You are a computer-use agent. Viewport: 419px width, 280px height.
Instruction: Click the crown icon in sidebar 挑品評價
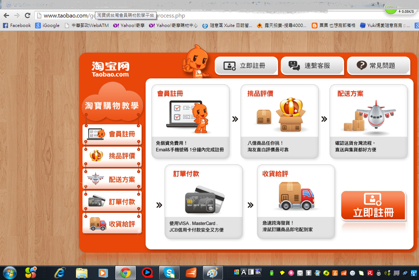96,156
